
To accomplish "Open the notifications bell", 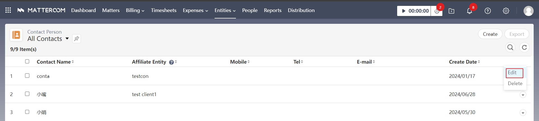I will [469, 11].
